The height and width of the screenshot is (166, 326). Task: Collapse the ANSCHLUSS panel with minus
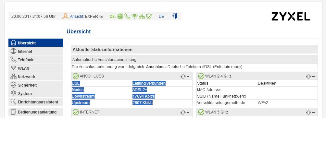[x=188, y=77]
